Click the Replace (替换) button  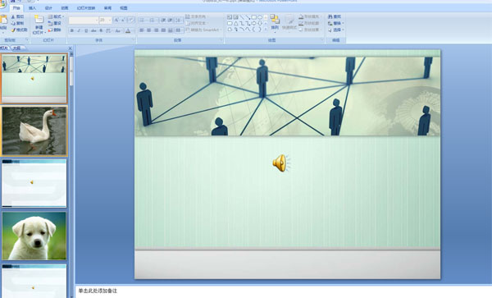point(336,23)
